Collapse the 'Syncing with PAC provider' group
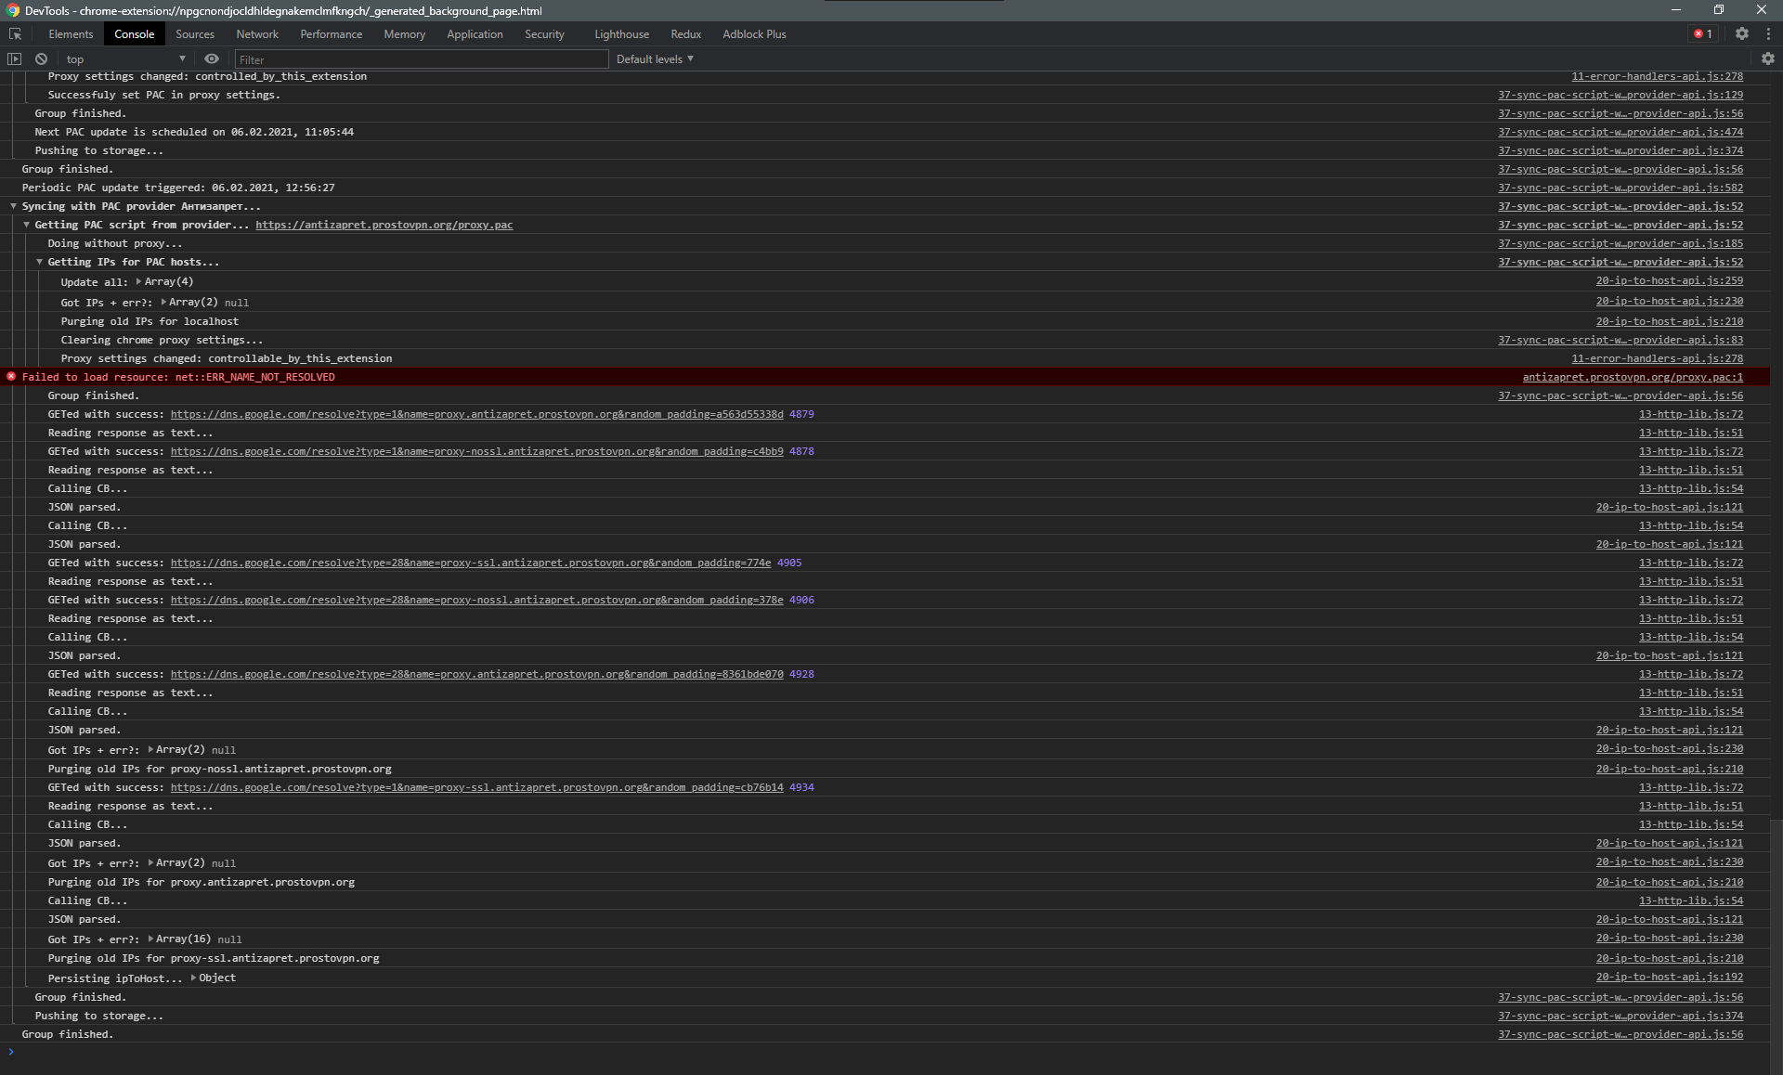This screenshot has width=1783, height=1075. tap(14, 206)
